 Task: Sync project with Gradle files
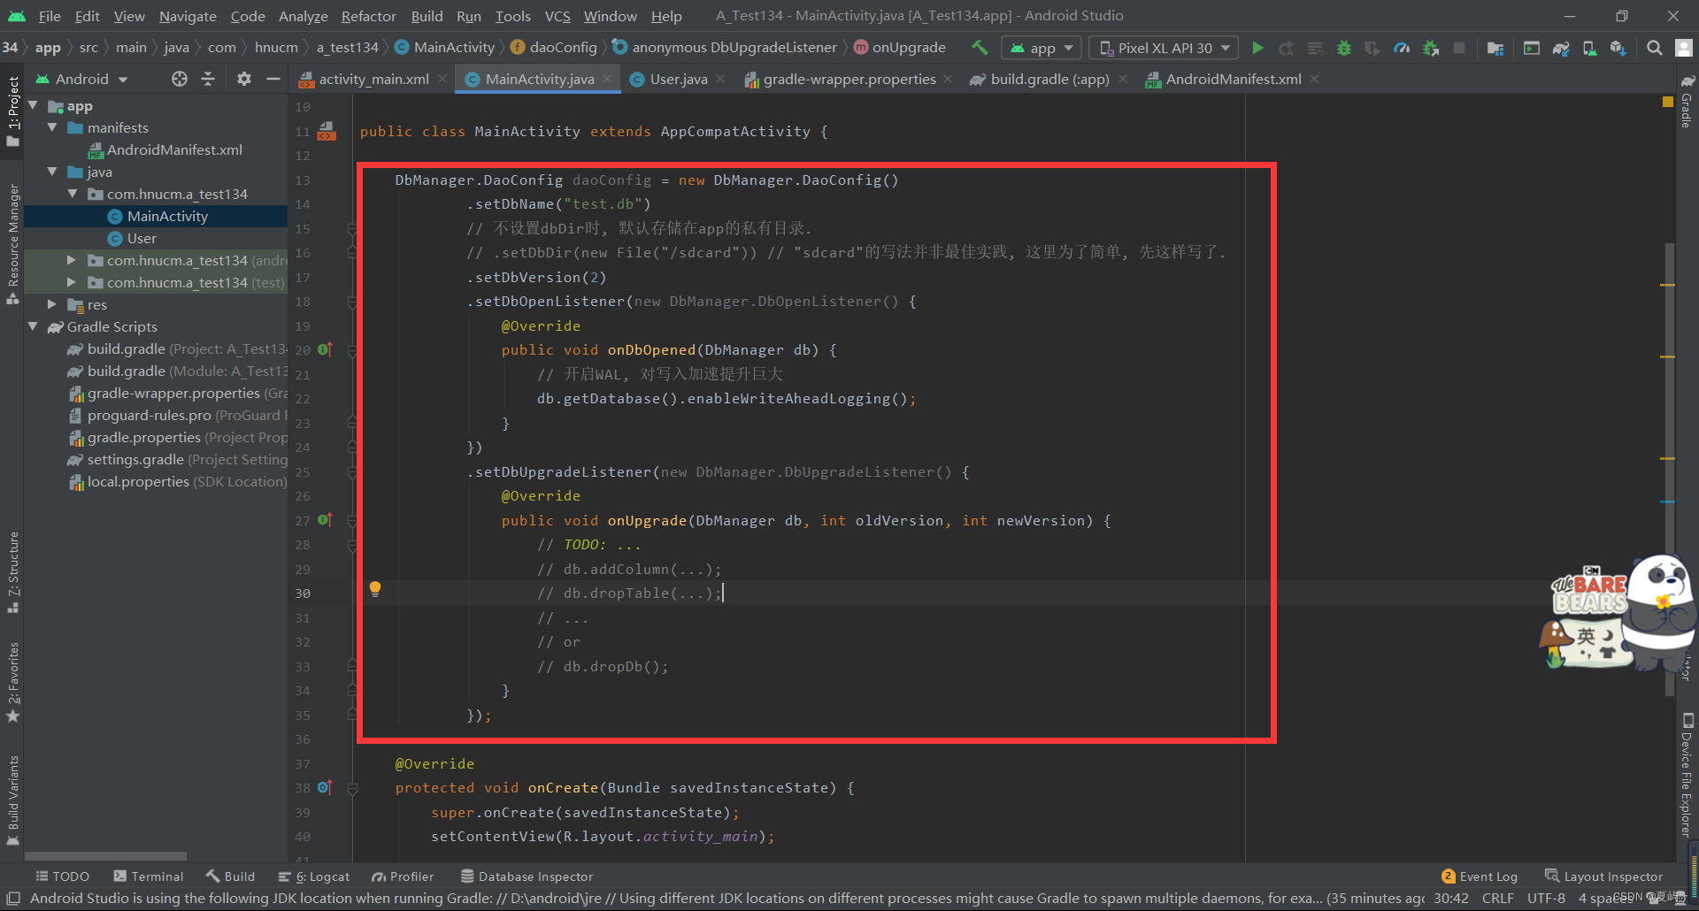1561,48
